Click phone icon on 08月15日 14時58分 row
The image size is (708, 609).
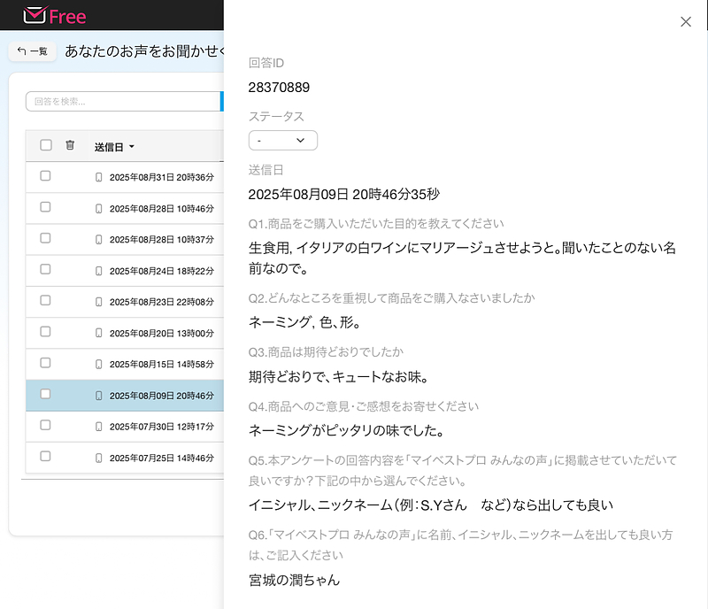[99, 364]
